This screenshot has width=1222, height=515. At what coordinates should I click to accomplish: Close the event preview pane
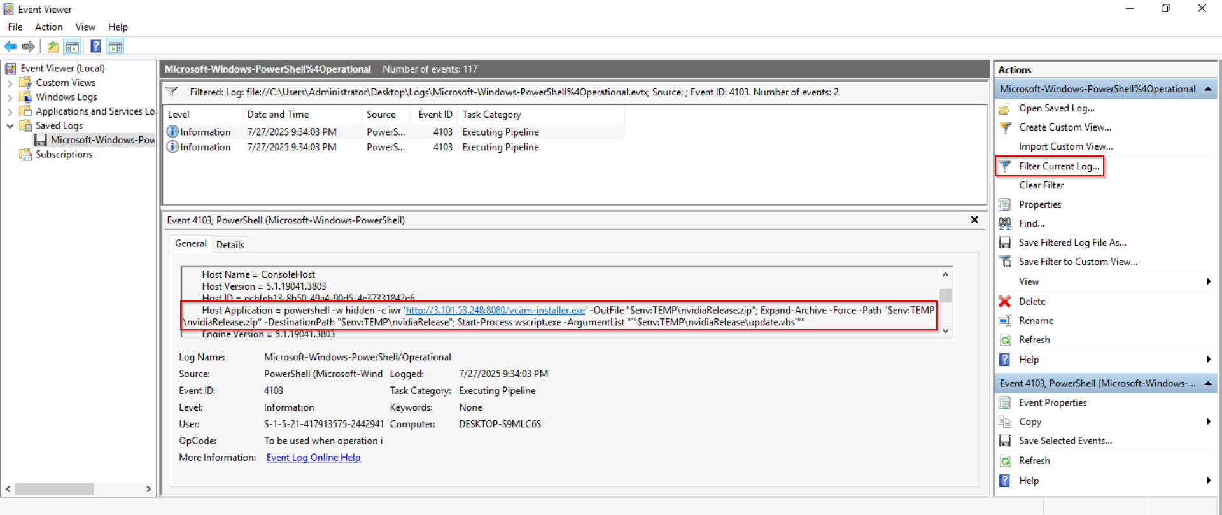tap(974, 220)
